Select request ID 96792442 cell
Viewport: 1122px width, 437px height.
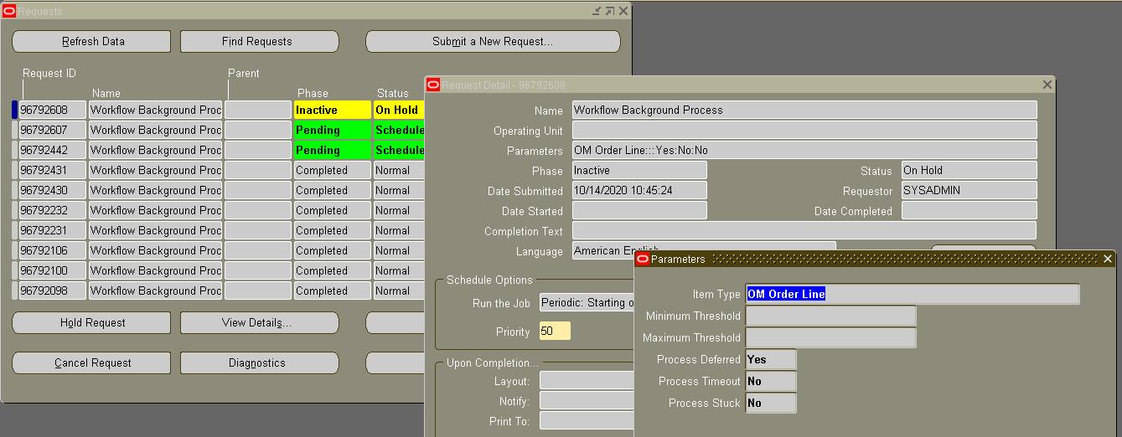pos(53,150)
